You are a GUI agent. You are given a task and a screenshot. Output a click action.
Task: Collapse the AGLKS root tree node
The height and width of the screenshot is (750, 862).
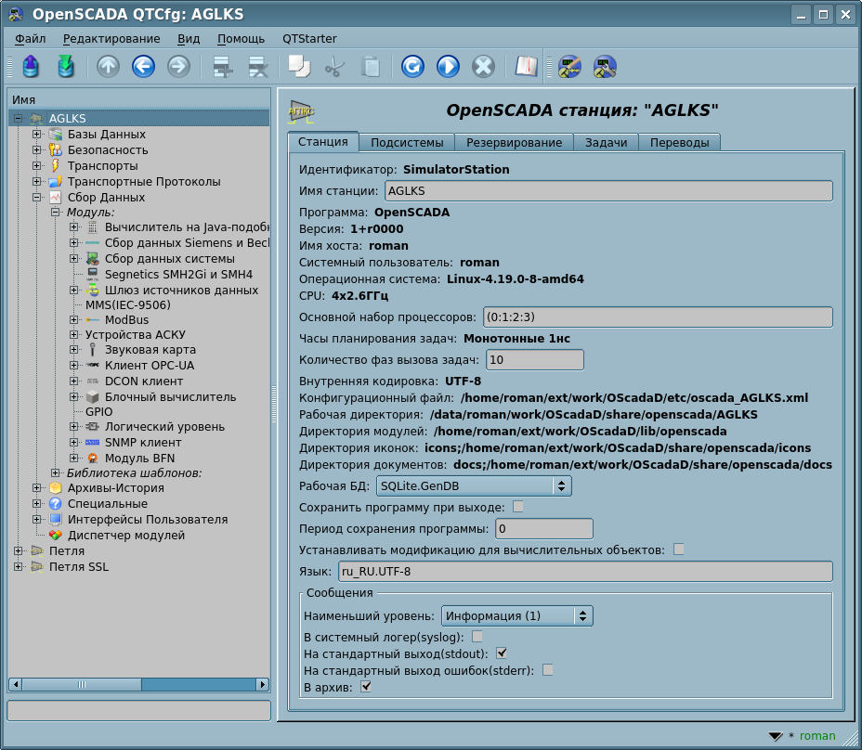coord(19,119)
